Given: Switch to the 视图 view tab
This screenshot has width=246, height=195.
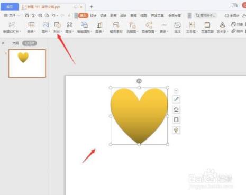Looking at the screenshot, I should pyautogui.click(x=143, y=16).
